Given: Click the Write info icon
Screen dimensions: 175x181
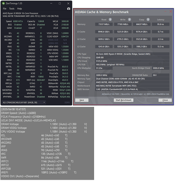Looking at the screenshot, I should (129, 19).
